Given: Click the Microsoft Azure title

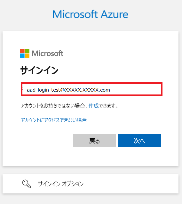Looking at the screenshot, I should [90, 14].
